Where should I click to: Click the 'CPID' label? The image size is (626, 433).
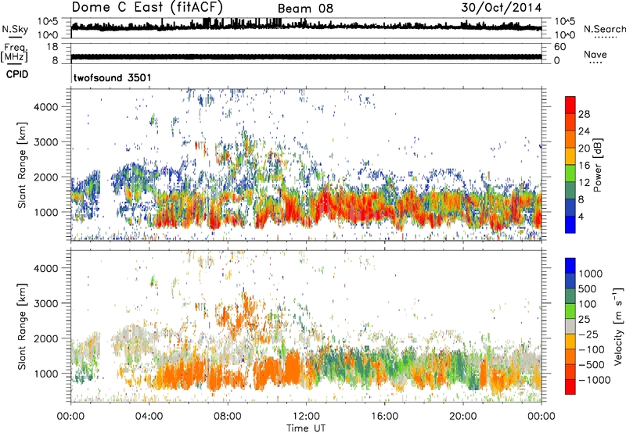(x=17, y=74)
